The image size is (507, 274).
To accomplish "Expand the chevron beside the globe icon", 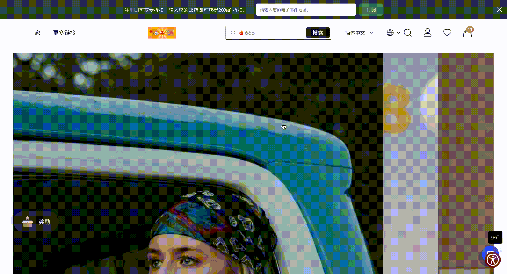I will [x=399, y=33].
